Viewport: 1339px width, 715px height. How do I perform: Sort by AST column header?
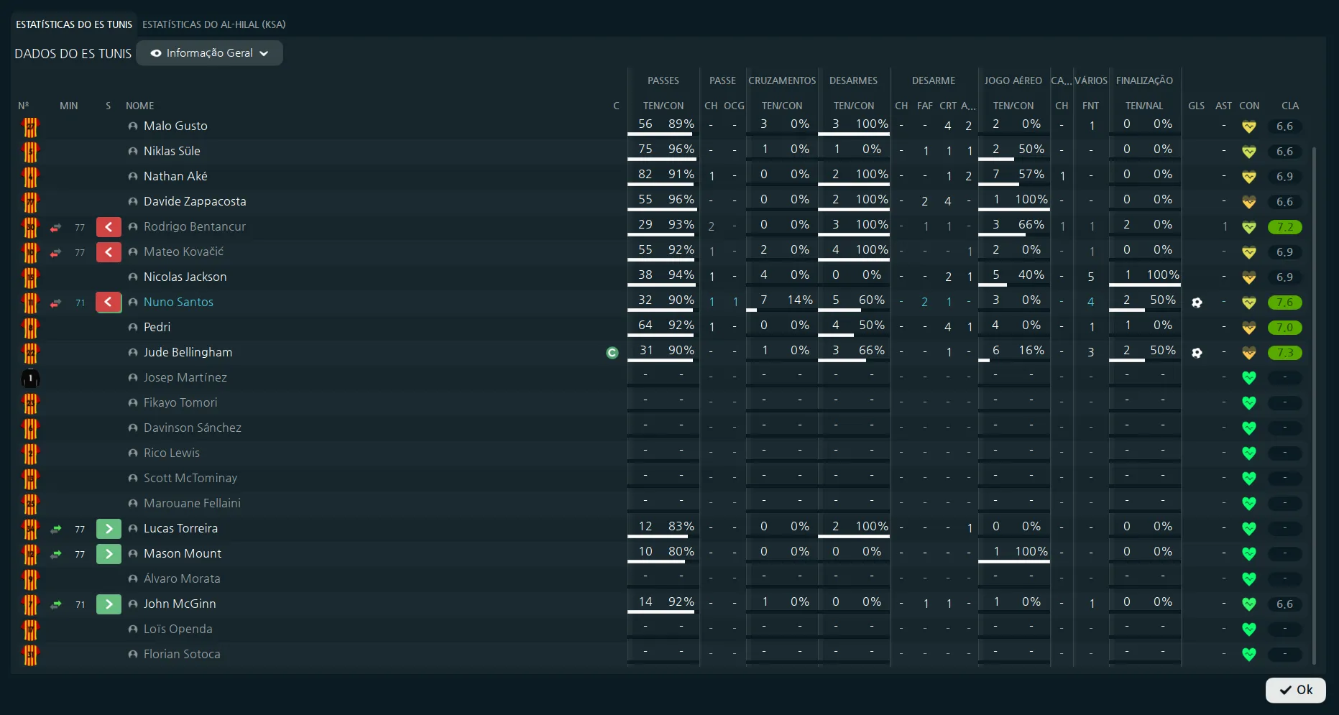[1223, 106]
